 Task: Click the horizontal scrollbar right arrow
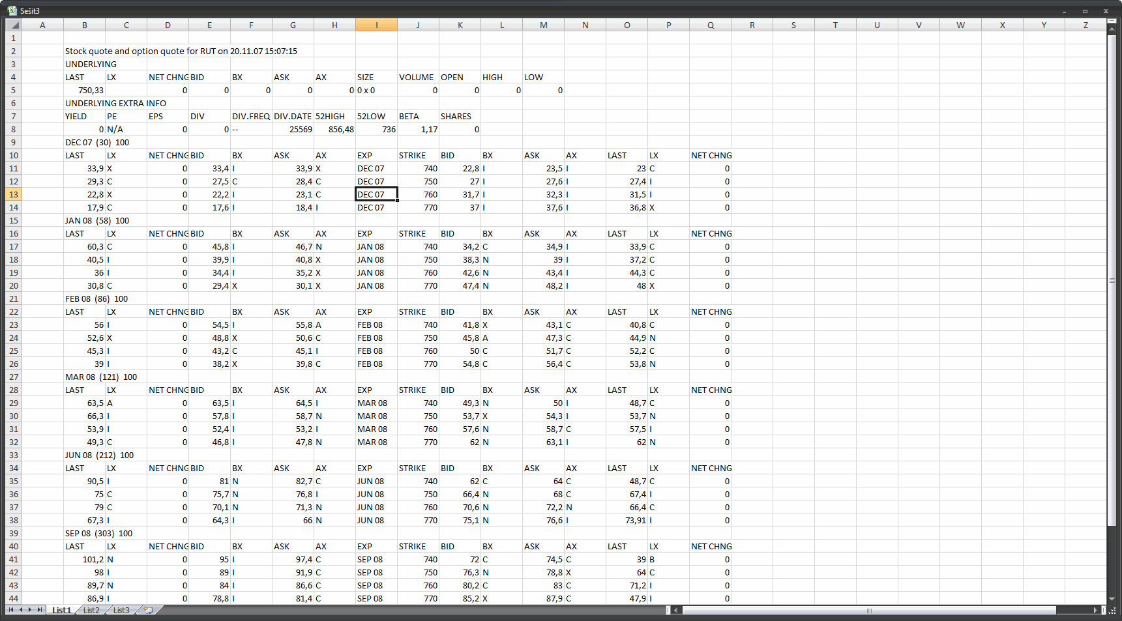pos(1095,610)
